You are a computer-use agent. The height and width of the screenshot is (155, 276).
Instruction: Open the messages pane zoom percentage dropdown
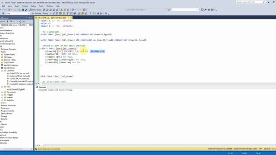pos(43,146)
